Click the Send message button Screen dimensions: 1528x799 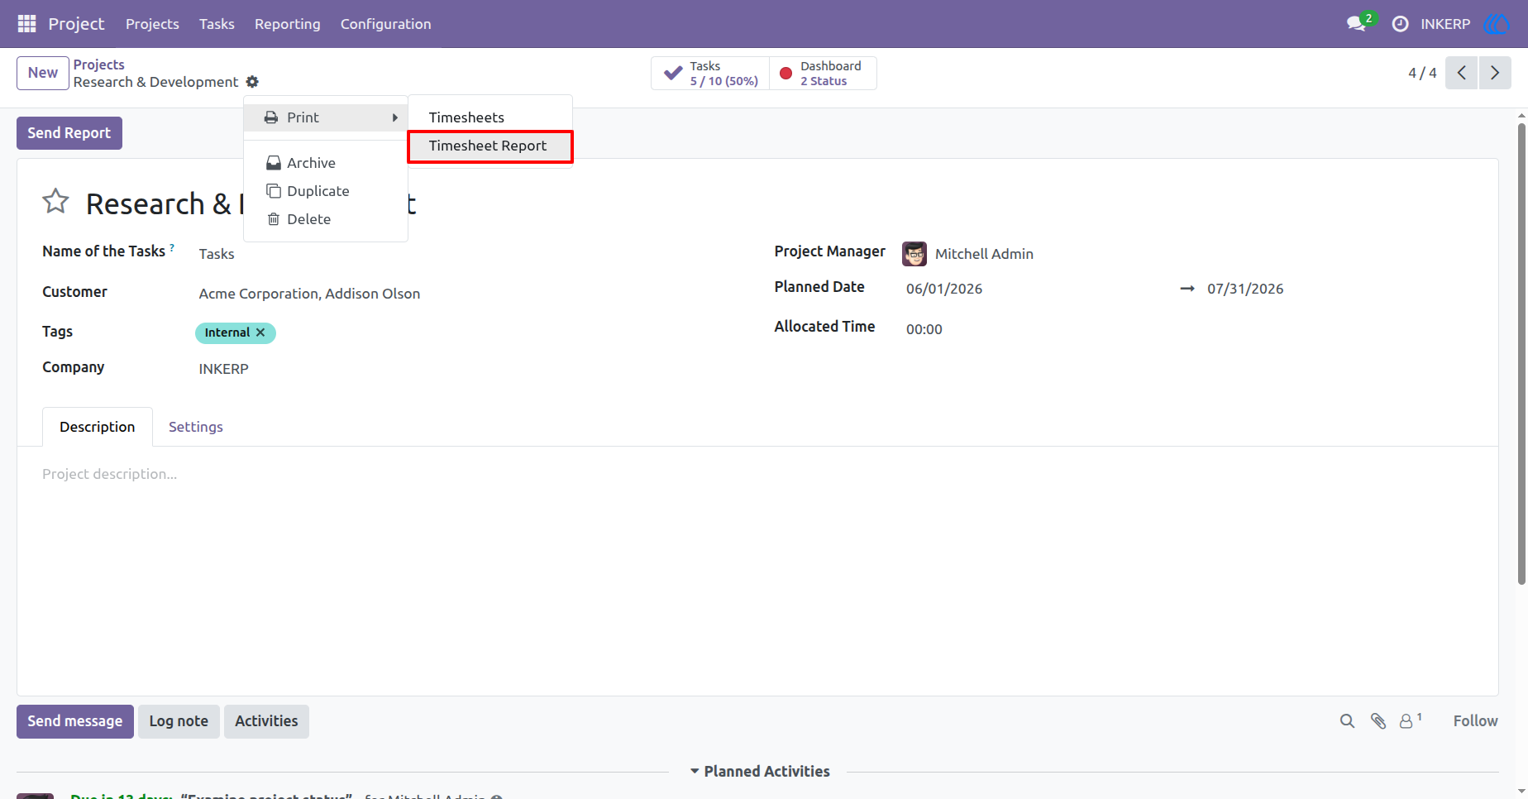coord(75,721)
